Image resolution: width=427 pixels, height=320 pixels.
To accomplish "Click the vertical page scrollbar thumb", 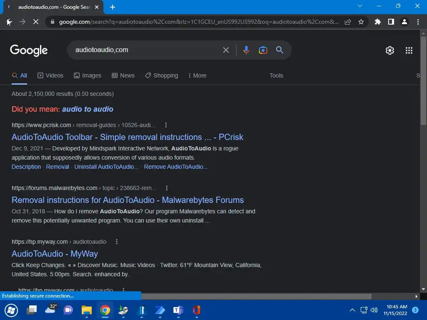I will [x=423, y=81].
